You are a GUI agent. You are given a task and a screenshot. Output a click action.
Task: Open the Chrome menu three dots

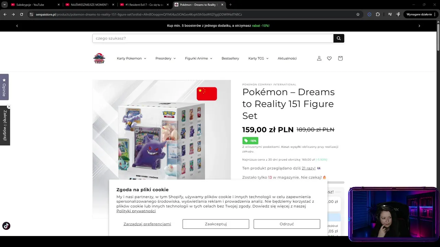(435, 14)
